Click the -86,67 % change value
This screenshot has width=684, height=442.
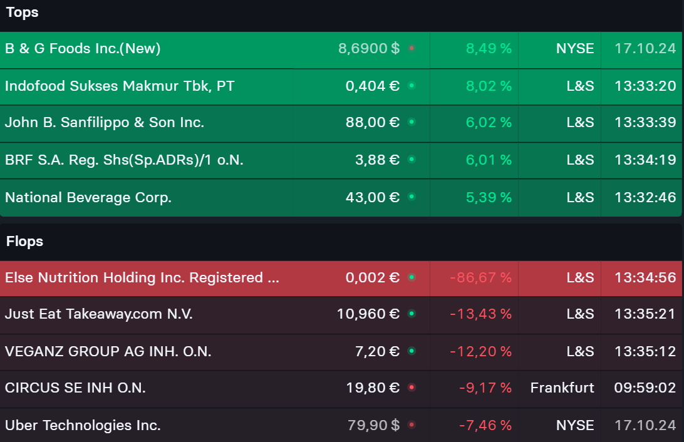(480, 277)
